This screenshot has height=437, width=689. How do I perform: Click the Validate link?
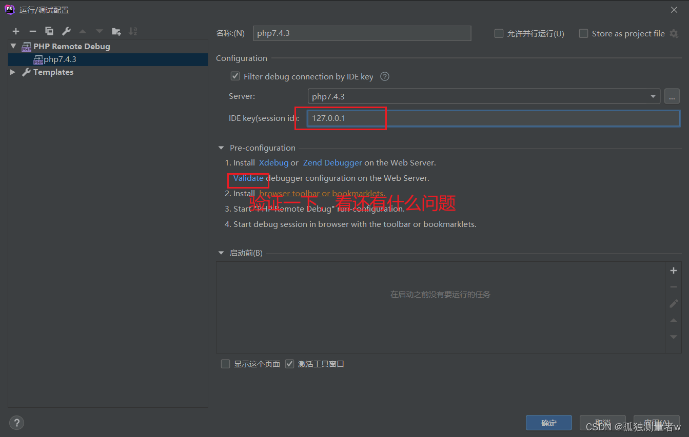[x=248, y=178]
